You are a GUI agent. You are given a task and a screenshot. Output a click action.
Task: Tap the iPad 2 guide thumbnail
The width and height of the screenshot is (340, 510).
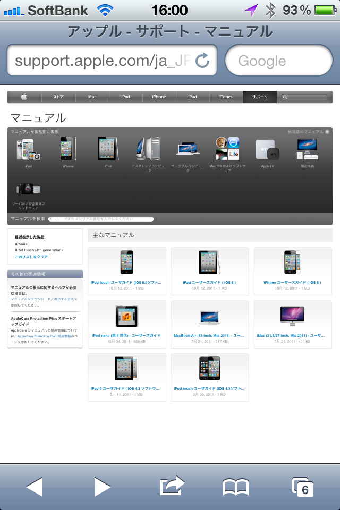(x=126, y=368)
